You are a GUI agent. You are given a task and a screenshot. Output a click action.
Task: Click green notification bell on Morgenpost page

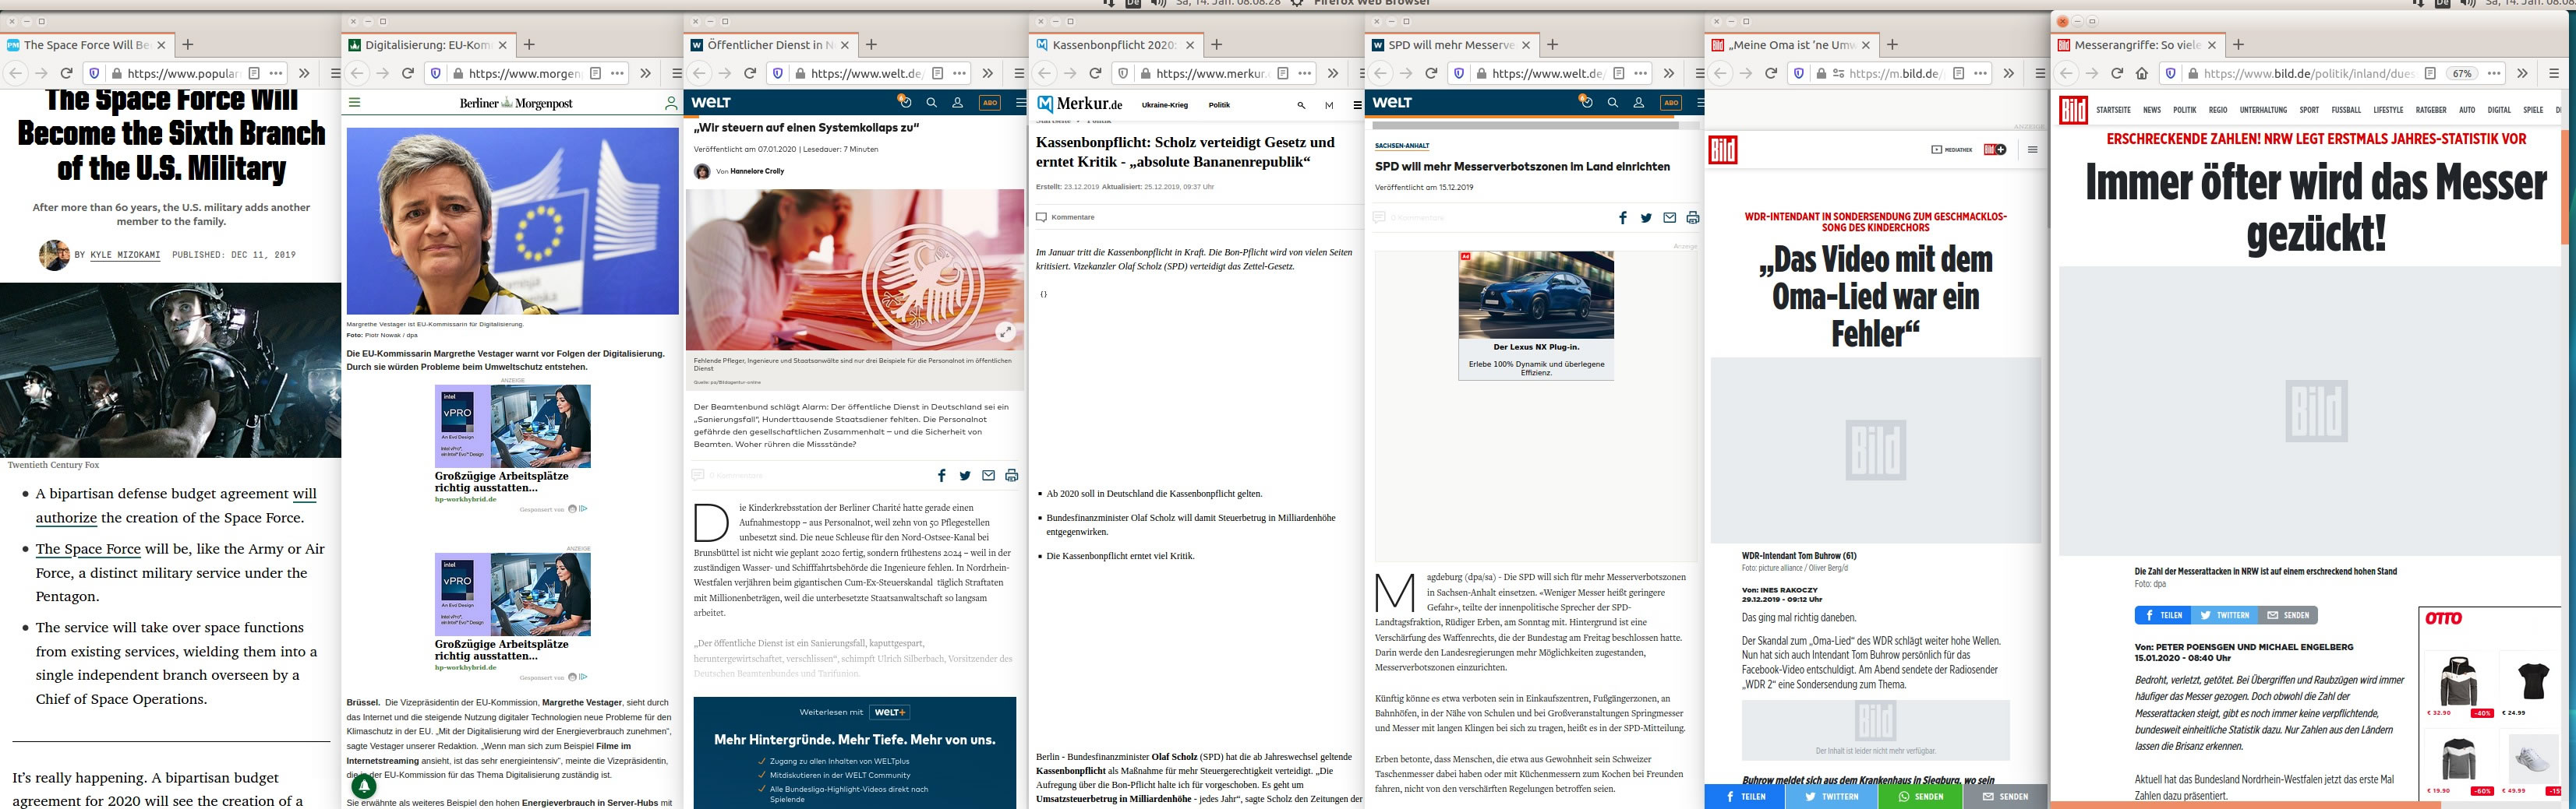[x=364, y=787]
